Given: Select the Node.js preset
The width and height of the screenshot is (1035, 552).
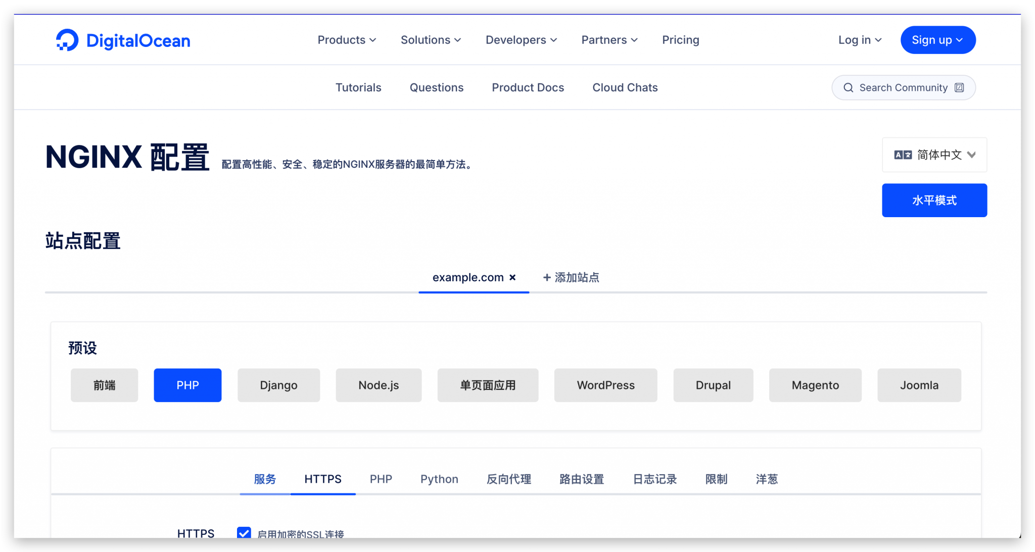Looking at the screenshot, I should [x=378, y=385].
